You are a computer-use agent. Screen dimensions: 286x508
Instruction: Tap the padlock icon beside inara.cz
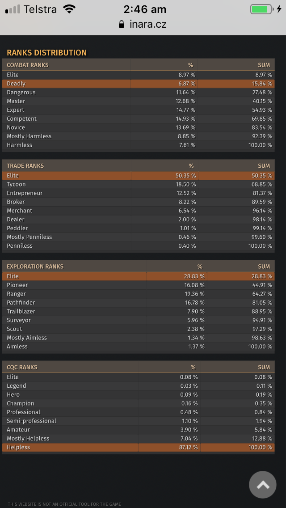point(122,24)
